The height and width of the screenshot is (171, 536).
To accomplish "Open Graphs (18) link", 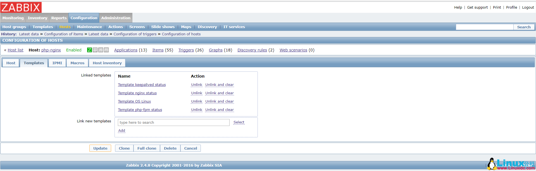I will [x=216, y=50].
